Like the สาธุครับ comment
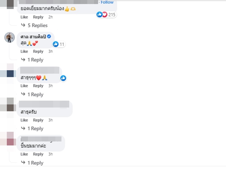 pyautogui.click(x=24, y=120)
